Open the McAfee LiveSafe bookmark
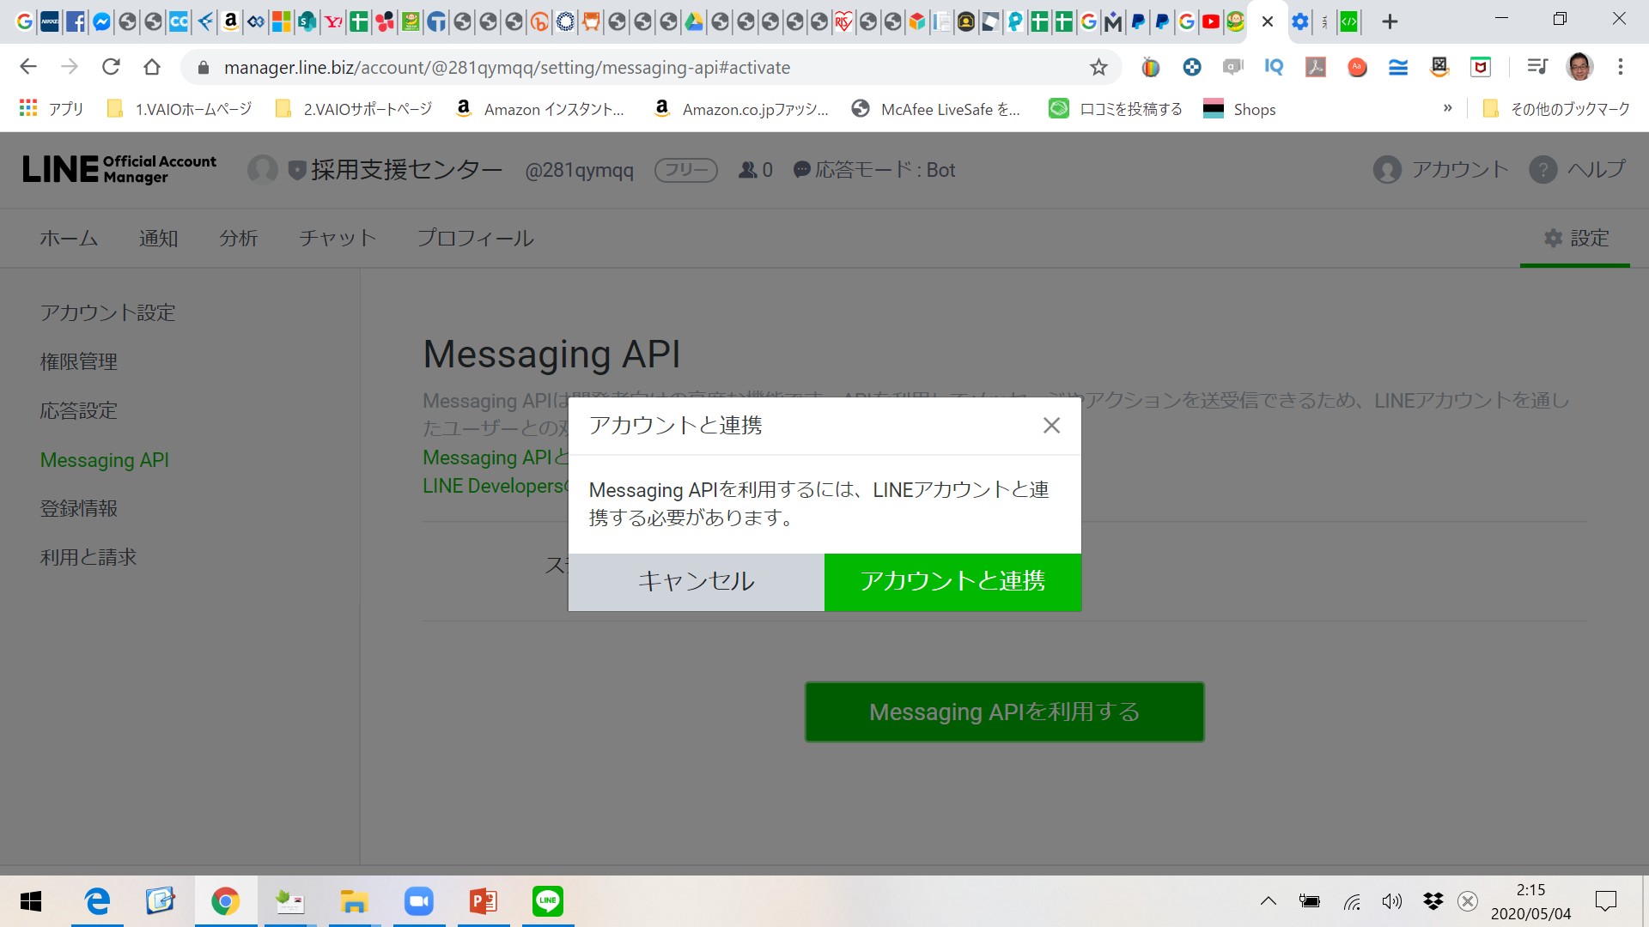 pyautogui.click(x=935, y=109)
